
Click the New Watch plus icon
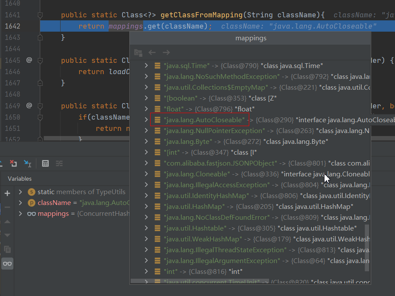(x=7, y=193)
